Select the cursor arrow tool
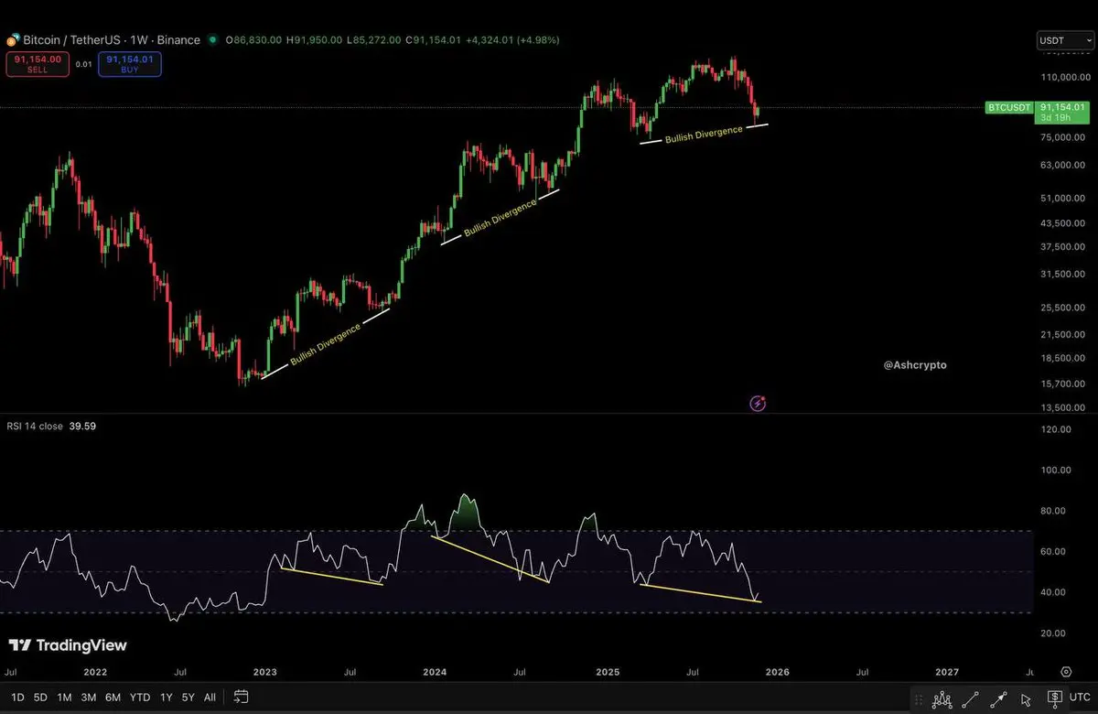Image resolution: width=1098 pixels, height=714 pixels. pyautogui.click(x=1026, y=699)
